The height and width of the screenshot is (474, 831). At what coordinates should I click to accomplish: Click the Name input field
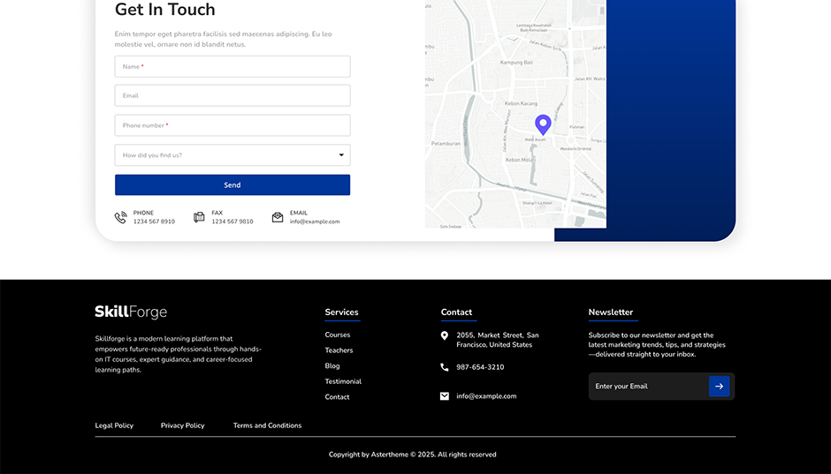[233, 66]
